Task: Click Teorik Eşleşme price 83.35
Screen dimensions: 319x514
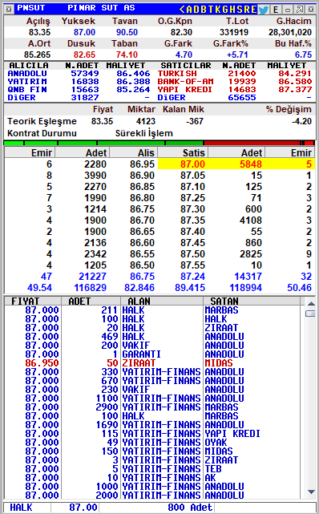Action: 102,121
